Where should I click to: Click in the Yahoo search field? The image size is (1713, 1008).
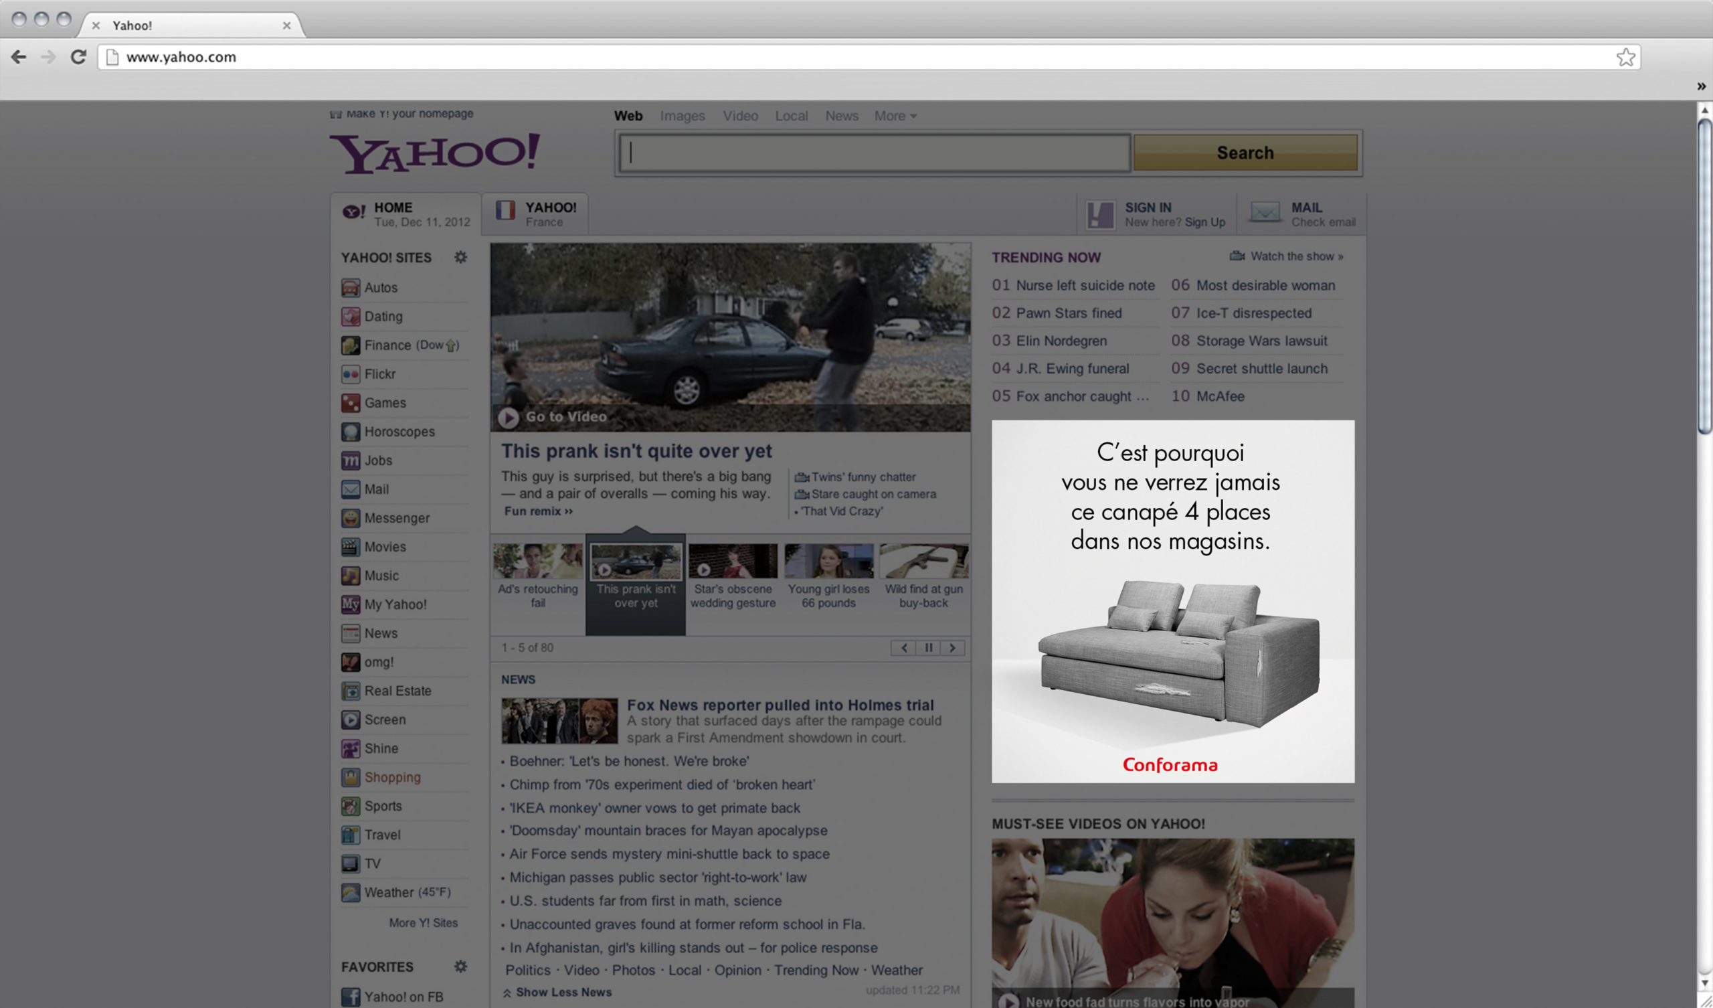(875, 153)
